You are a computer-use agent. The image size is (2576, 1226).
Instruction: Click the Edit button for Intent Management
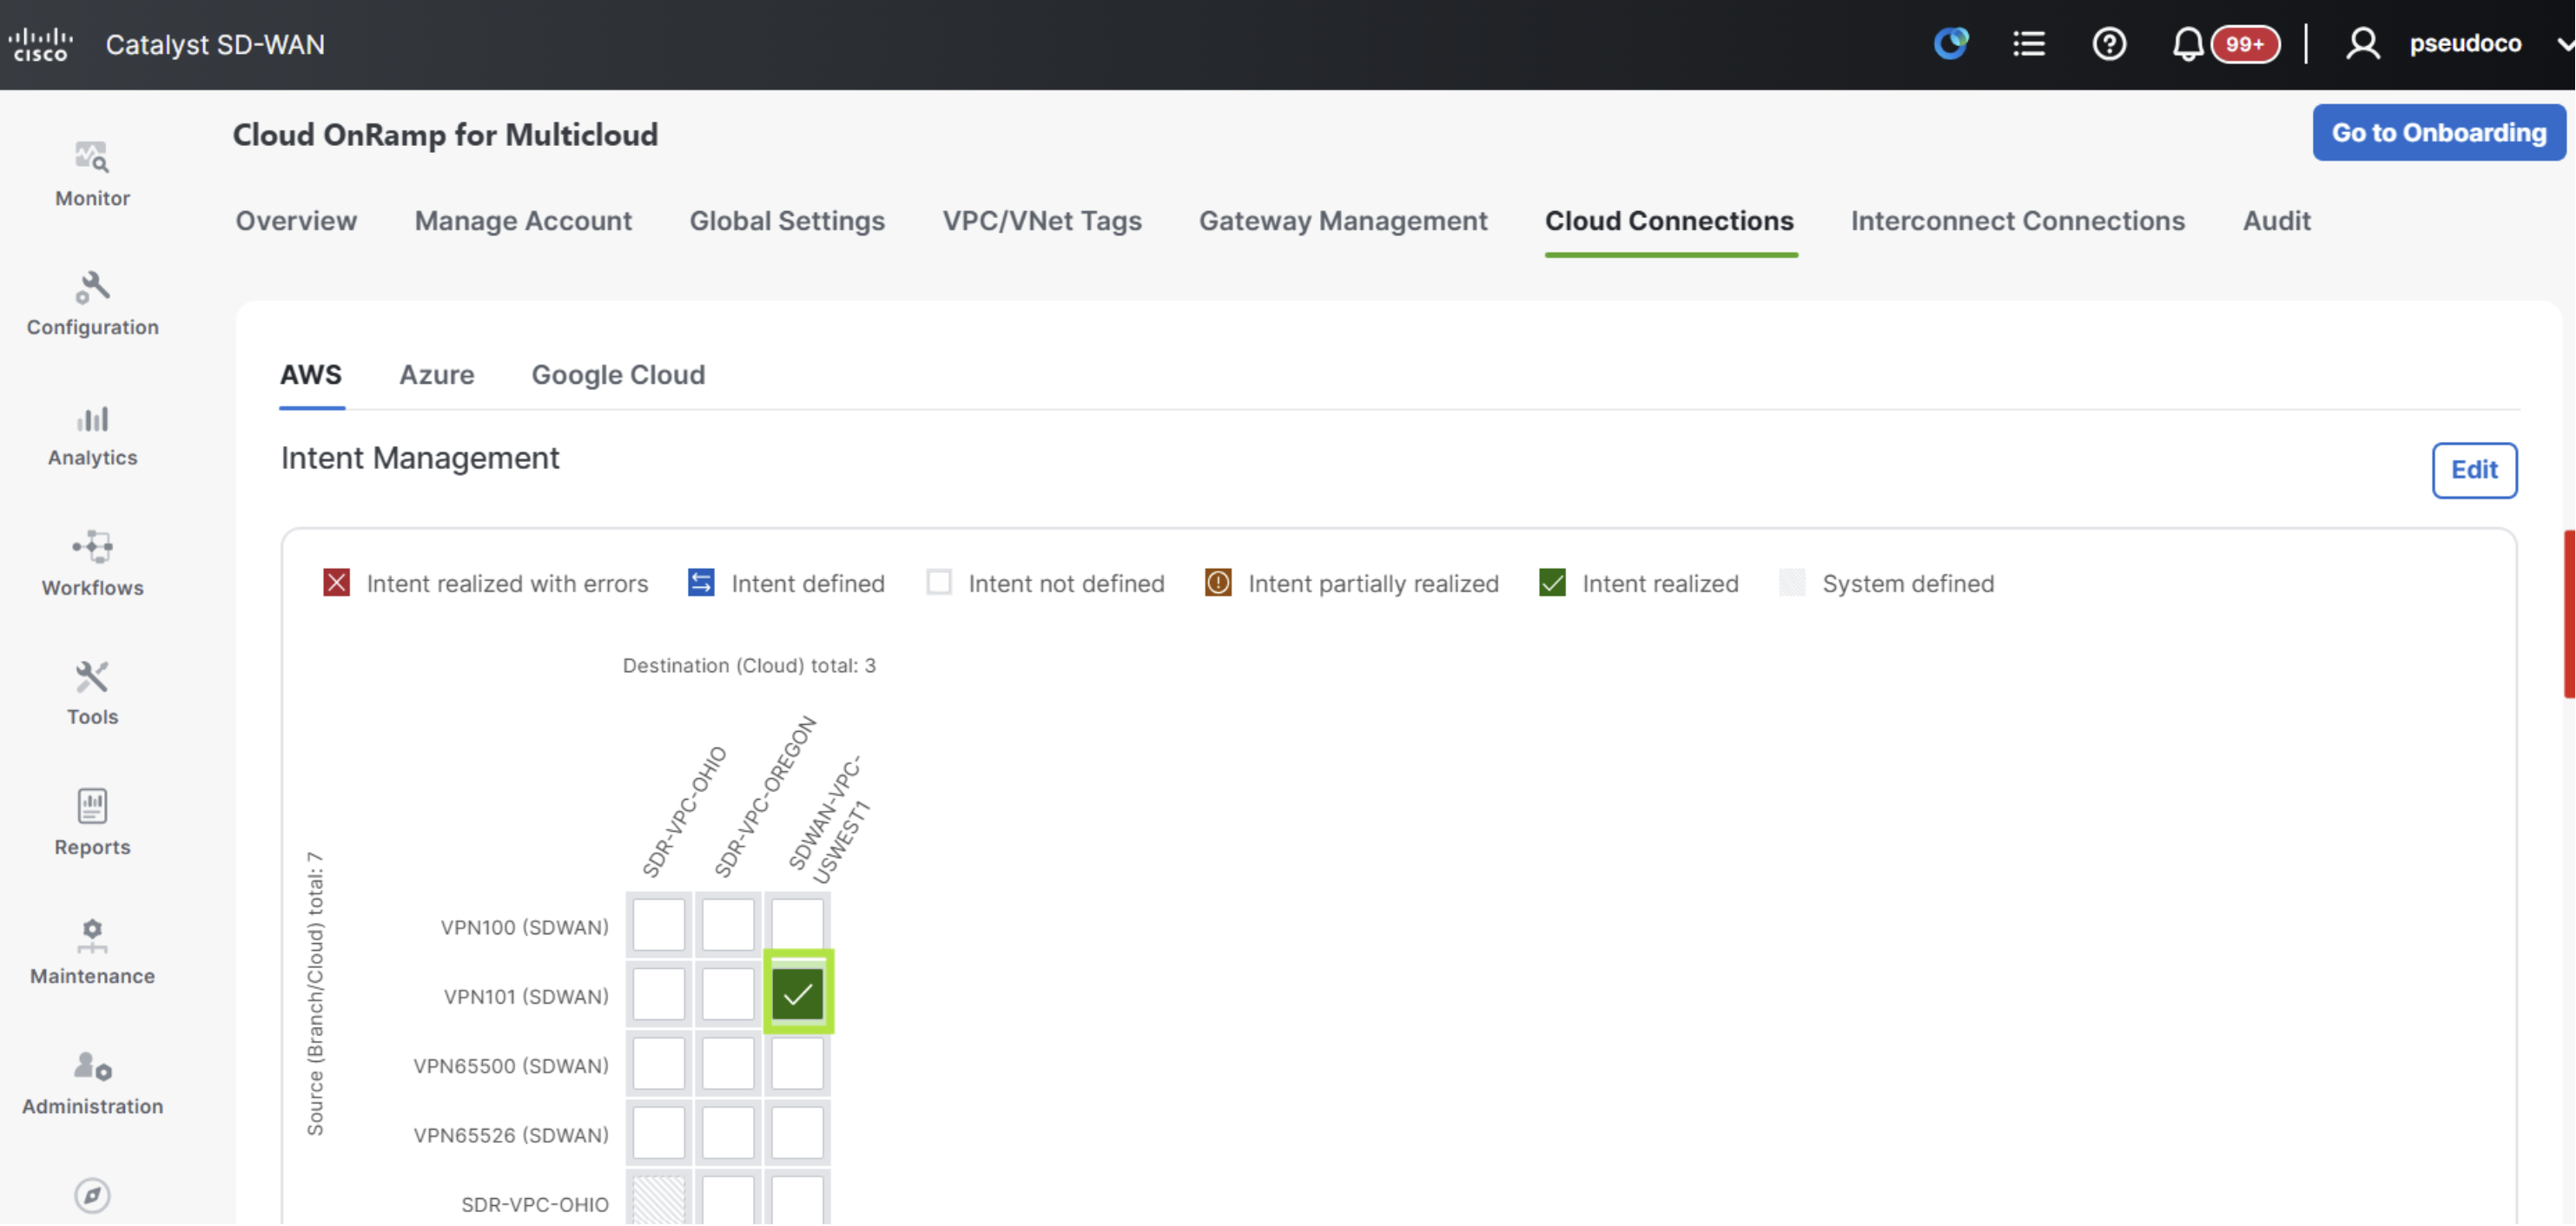pos(2474,470)
